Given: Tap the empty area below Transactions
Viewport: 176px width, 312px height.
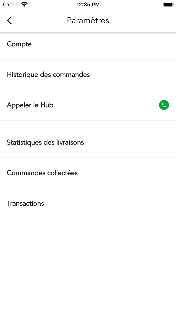Looking at the screenshot, I should click(x=88, y=263).
